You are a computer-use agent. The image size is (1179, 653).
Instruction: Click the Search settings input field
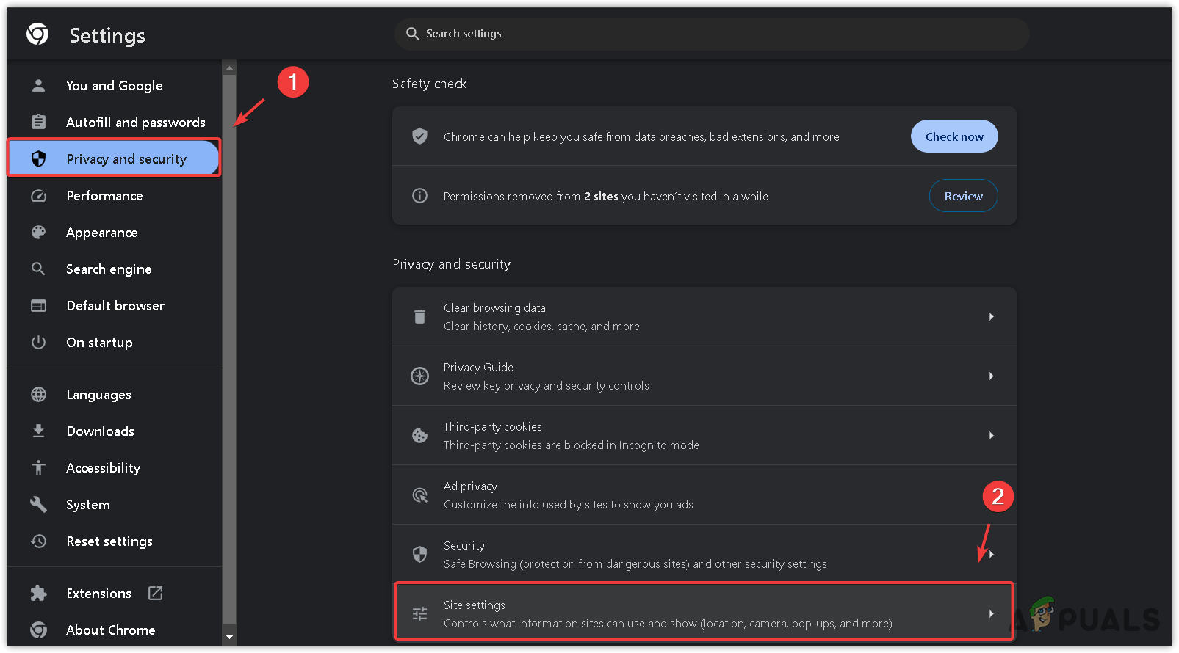[x=711, y=34]
